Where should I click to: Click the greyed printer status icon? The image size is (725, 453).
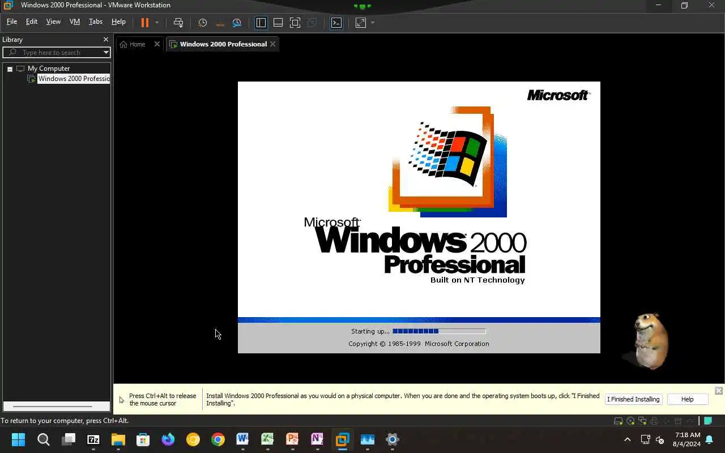[x=678, y=421]
